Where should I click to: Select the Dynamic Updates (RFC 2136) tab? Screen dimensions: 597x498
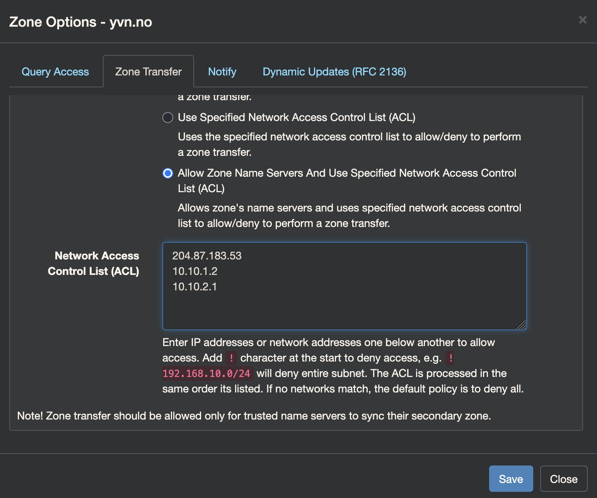(334, 72)
